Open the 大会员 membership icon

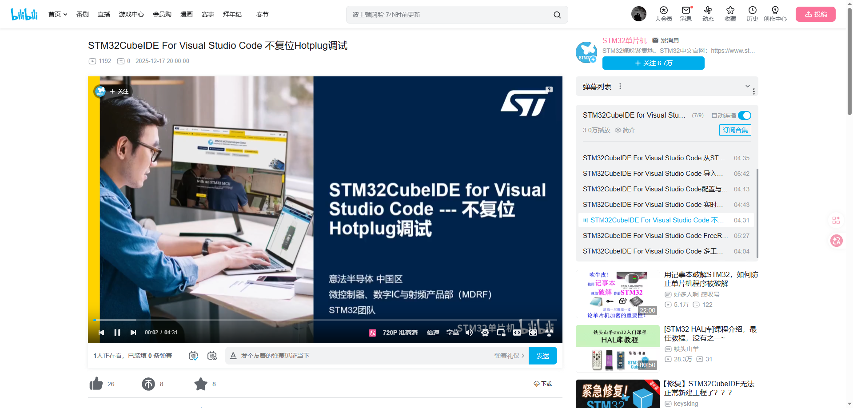(663, 14)
